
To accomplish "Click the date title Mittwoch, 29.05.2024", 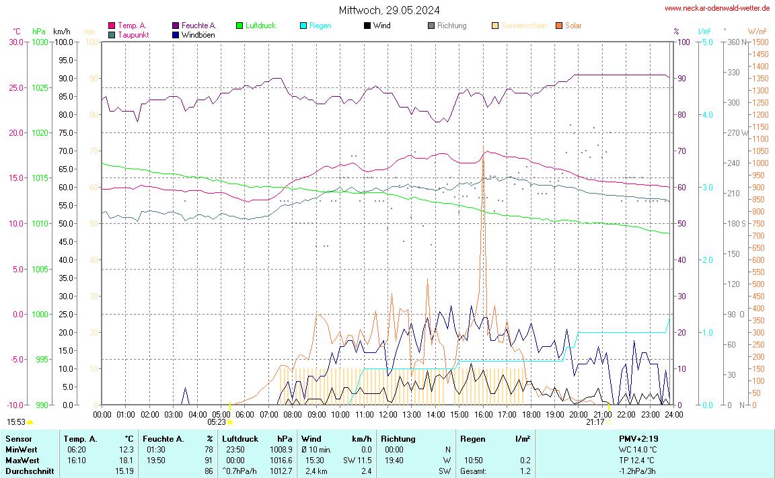I will [389, 10].
